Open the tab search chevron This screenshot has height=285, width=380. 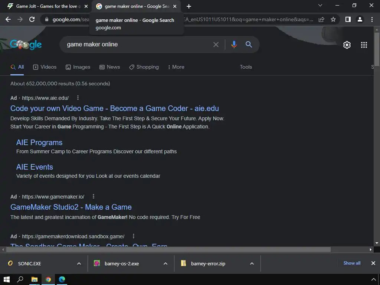pyautogui.click(x=320, y=5)
